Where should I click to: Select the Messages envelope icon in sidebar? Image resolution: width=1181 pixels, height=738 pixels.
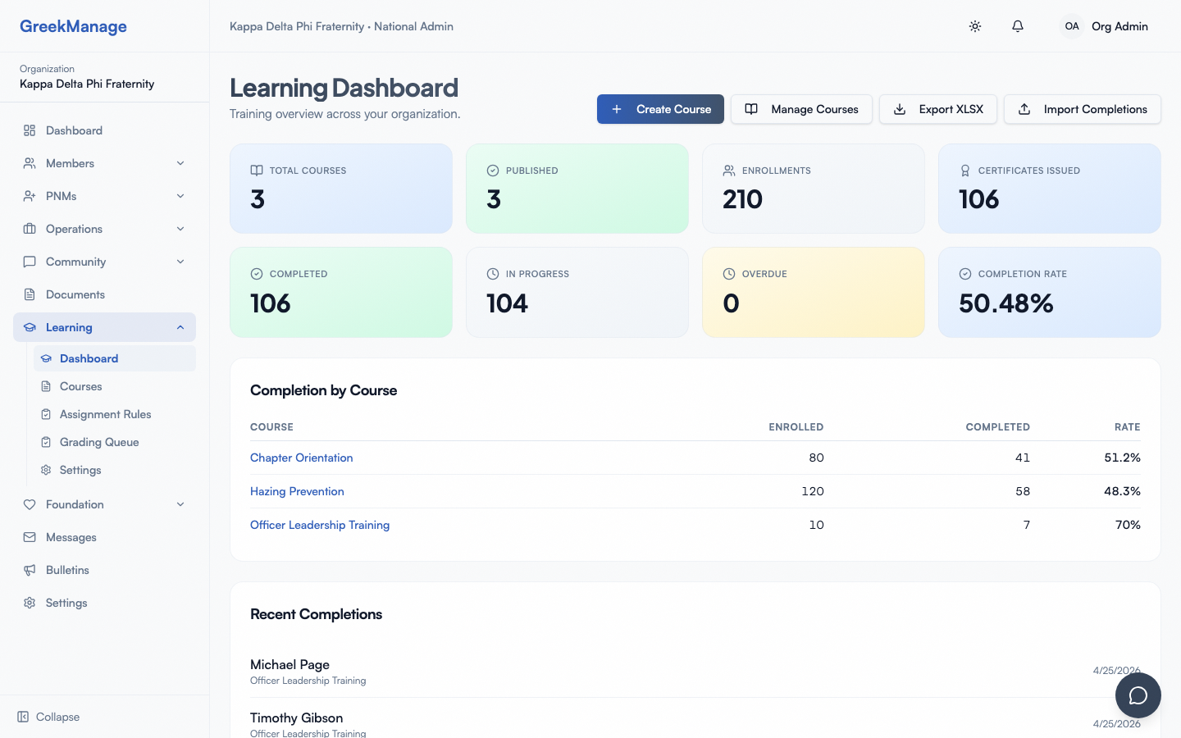coord(29,537)
